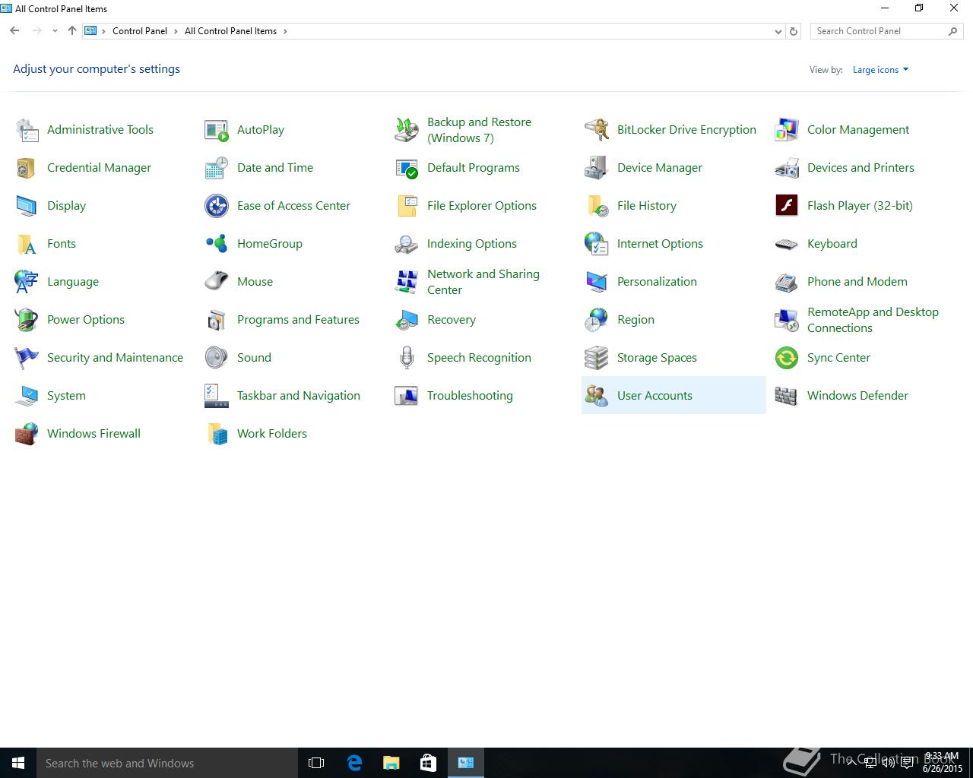
Task: Click the Search the web and Windows box
Action: pos(167,763)
